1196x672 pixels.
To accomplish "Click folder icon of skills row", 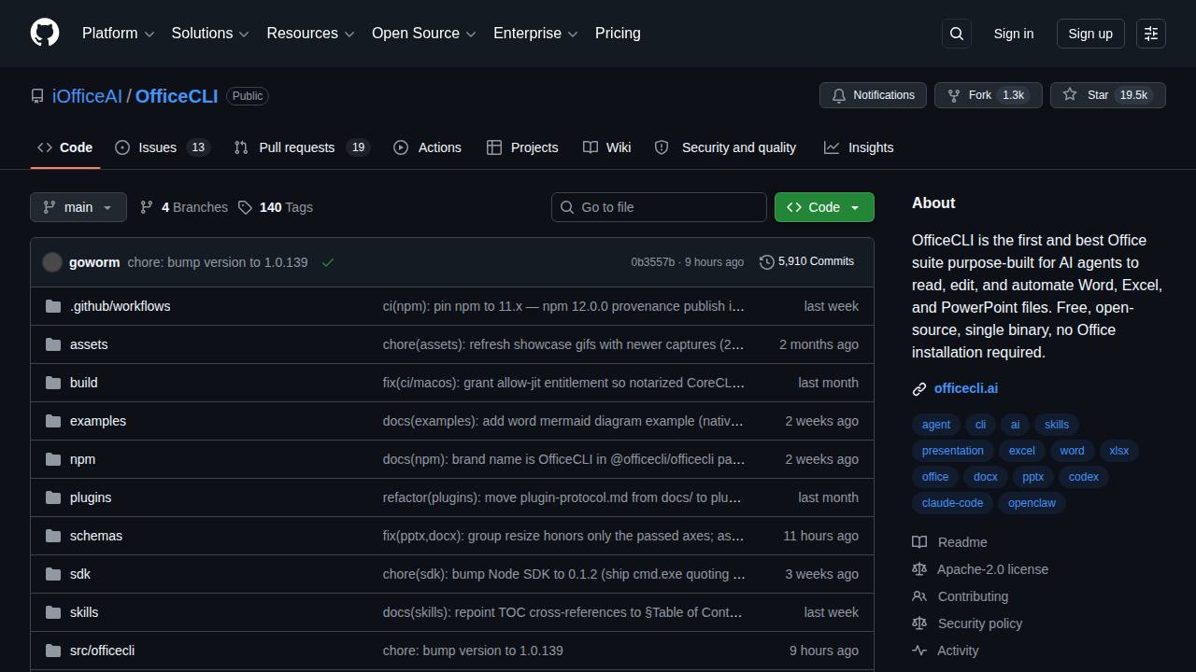I will [x=53, y=612].
